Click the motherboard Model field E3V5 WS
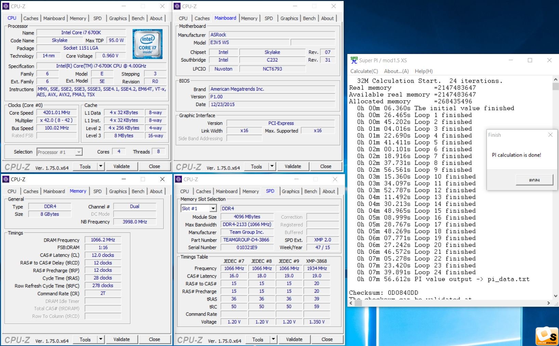Viewport: 559px width, 346px height. click(249, 42)
